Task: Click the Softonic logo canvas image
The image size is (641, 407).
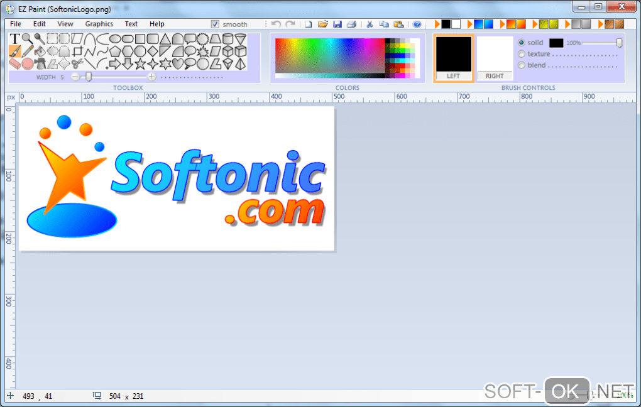Action: [177, 178]
